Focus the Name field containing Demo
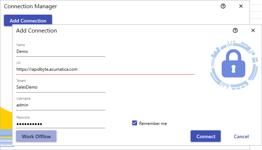This screenshot has width=262, height=150. pos(61,51)
